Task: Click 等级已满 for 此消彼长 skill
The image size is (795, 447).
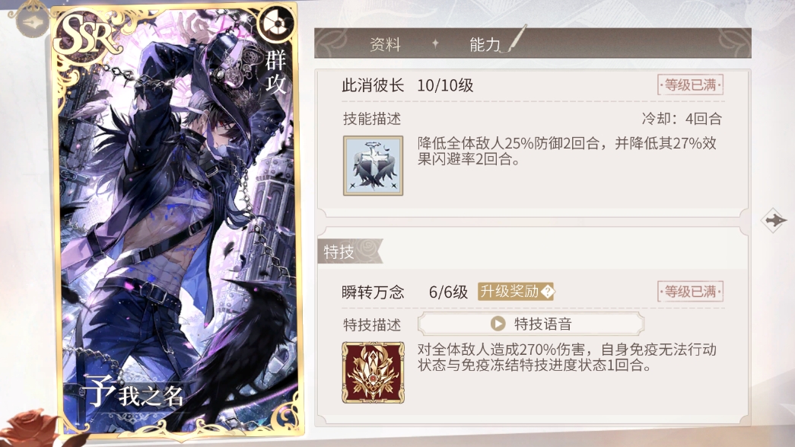Action: pos(690,85)
